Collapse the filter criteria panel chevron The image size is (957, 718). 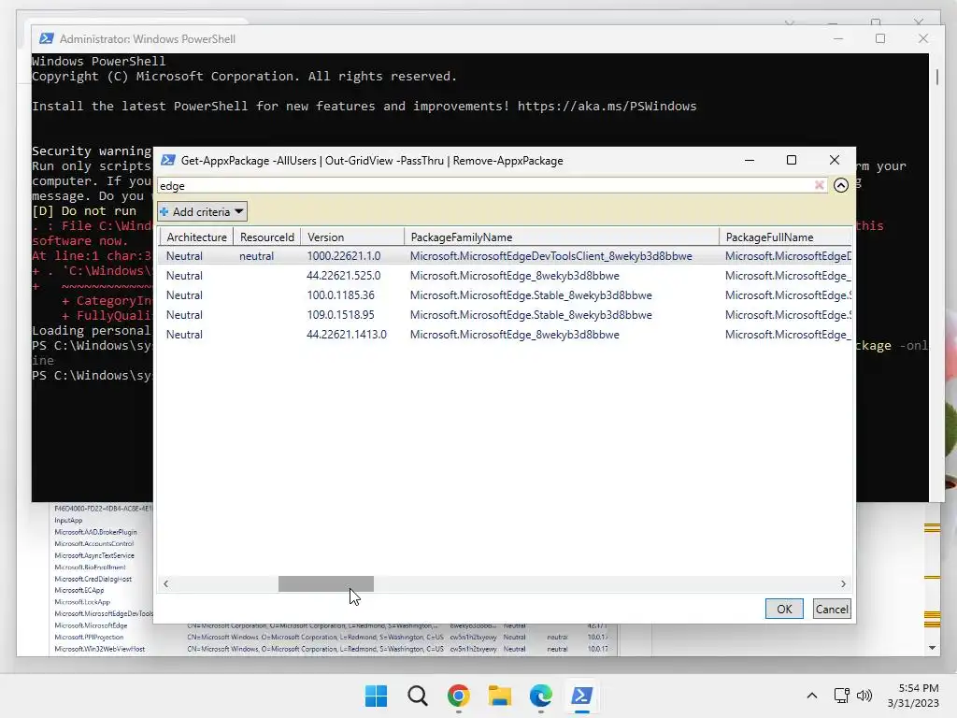click(x=841, y=185)
